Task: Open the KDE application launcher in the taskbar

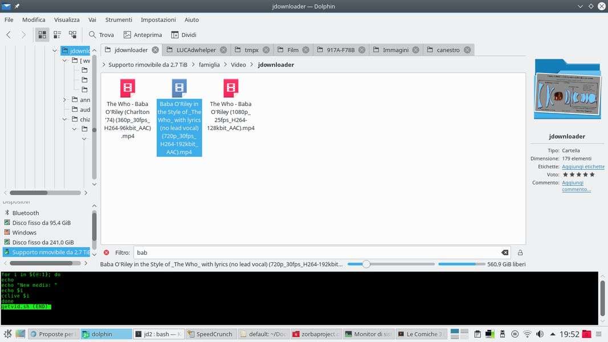Action: (8, 334)
